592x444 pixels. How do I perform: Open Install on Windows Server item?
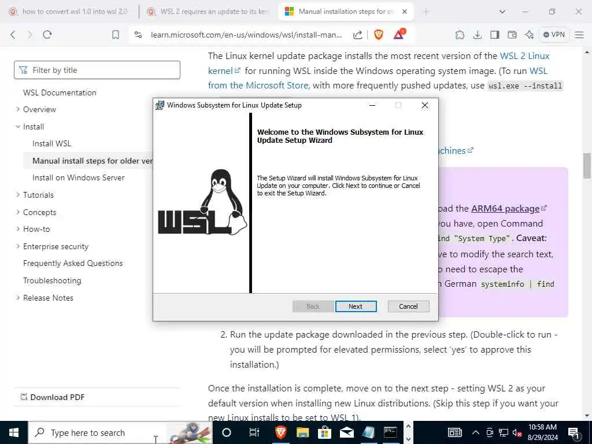(x=79, y=177)
